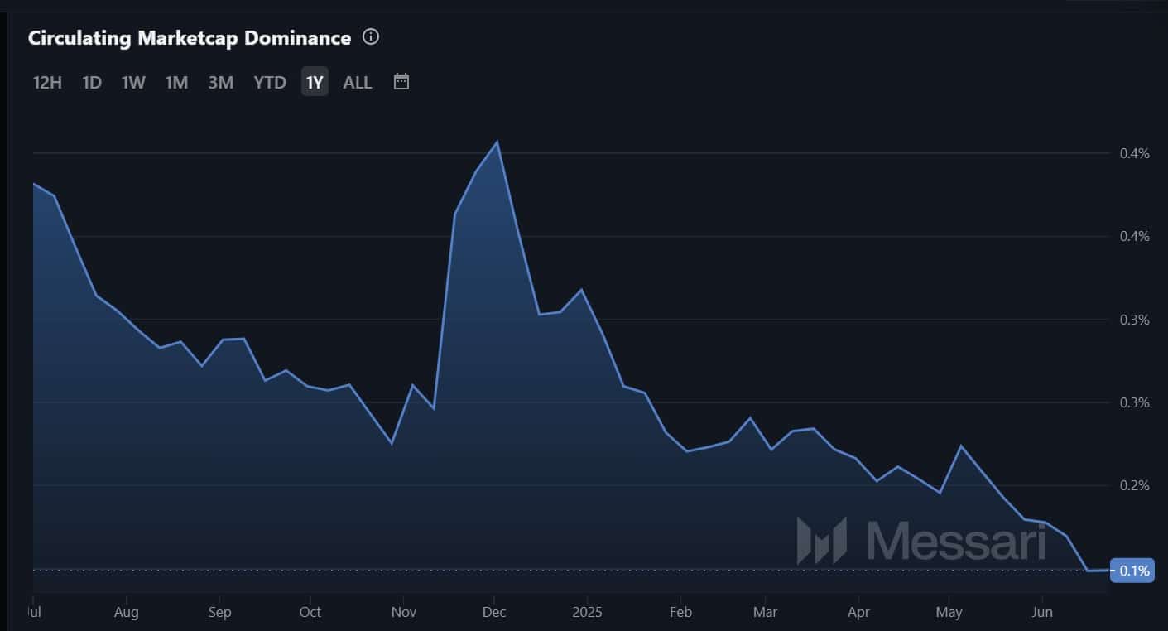This screenshot has width=1168, height=631.
Task: Switch chart to 1M range
Action: point(176,82)
